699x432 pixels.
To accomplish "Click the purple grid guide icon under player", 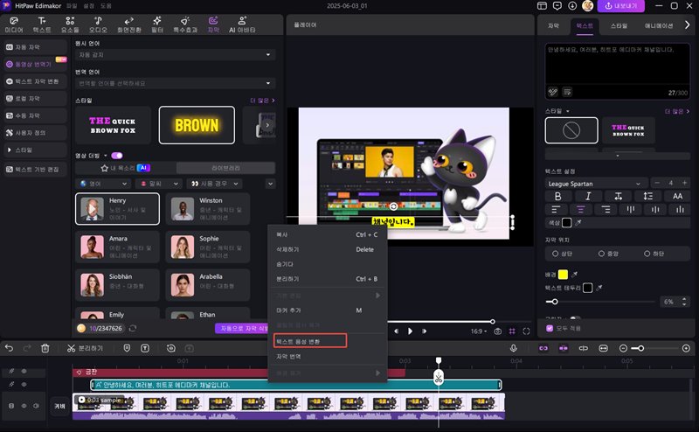I will (512, 331).
